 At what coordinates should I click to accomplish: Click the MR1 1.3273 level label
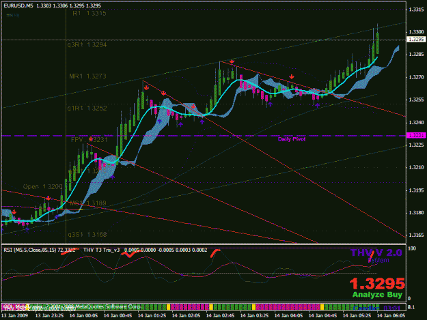click(x=87, y=76)
